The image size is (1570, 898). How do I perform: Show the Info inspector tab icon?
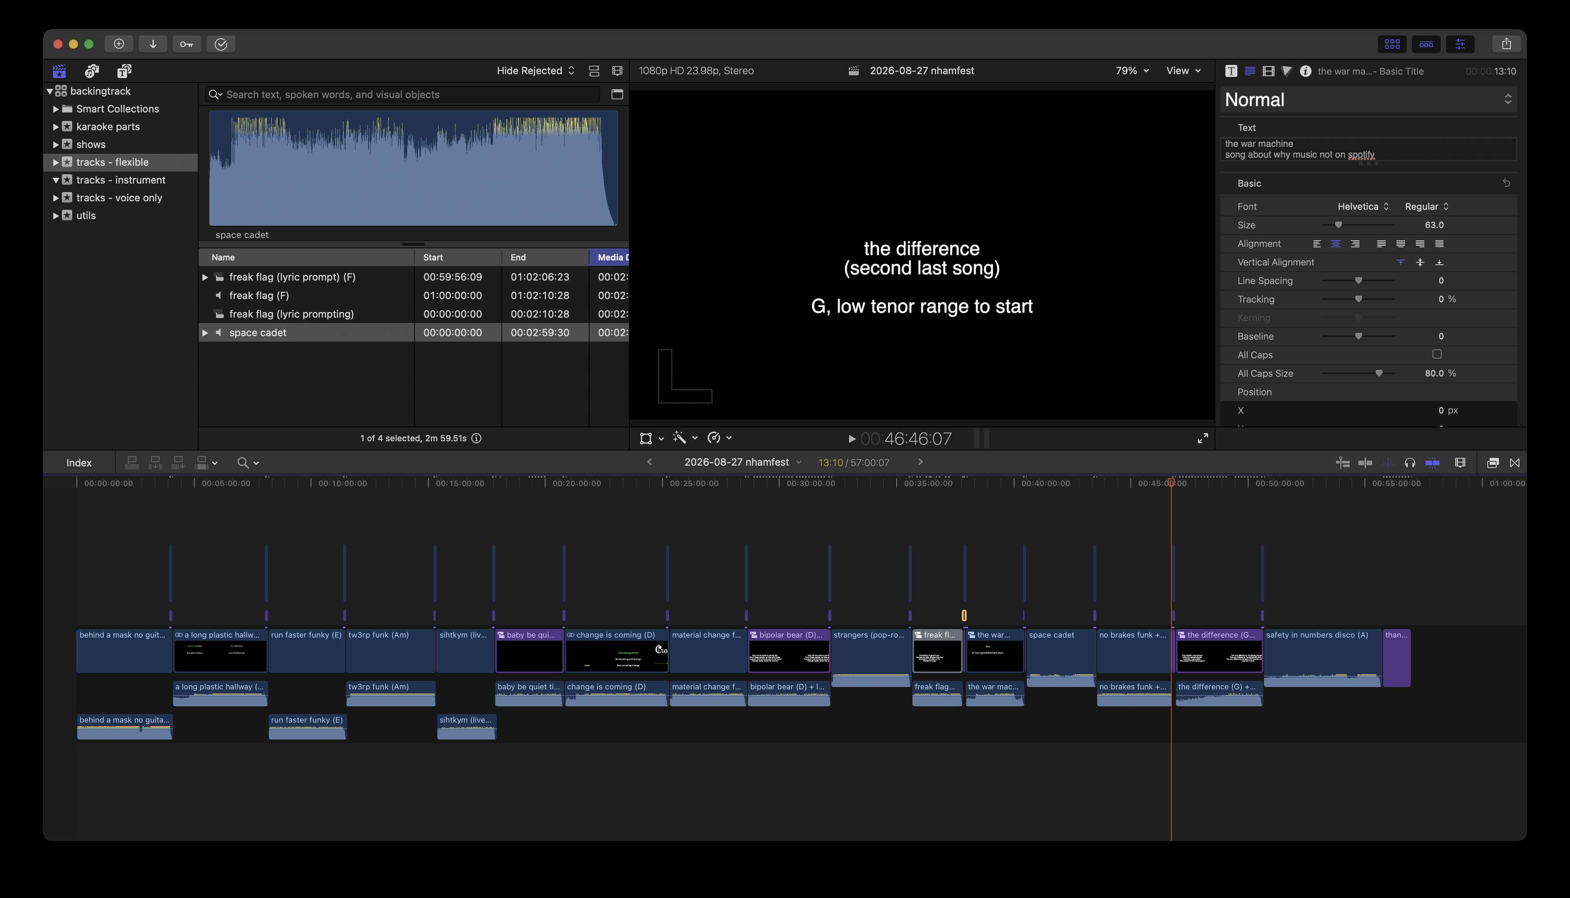pyautogui.click(x=1306, y=71)
